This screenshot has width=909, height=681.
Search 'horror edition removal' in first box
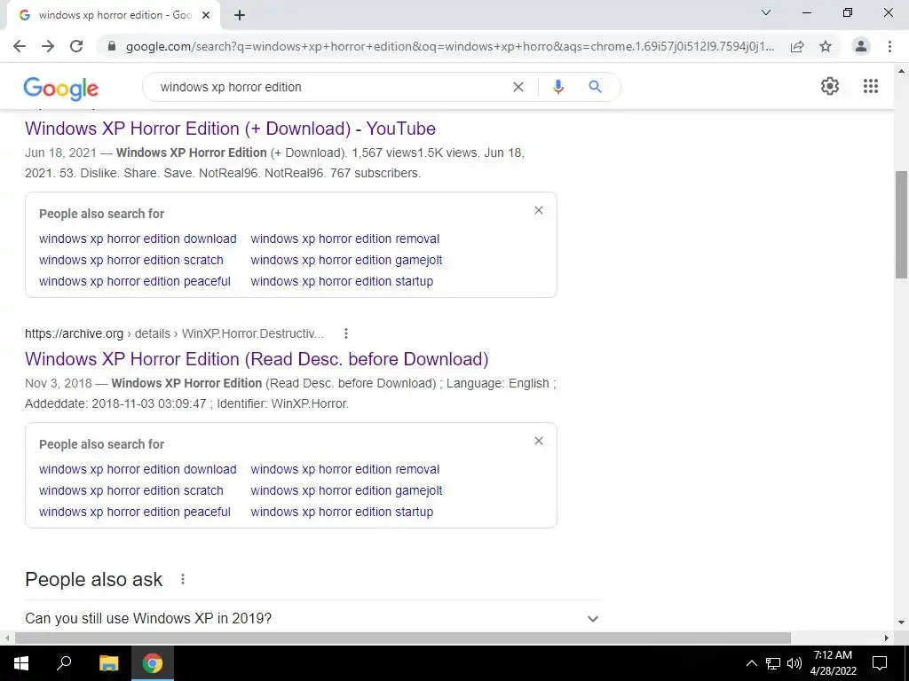[345, 239]
